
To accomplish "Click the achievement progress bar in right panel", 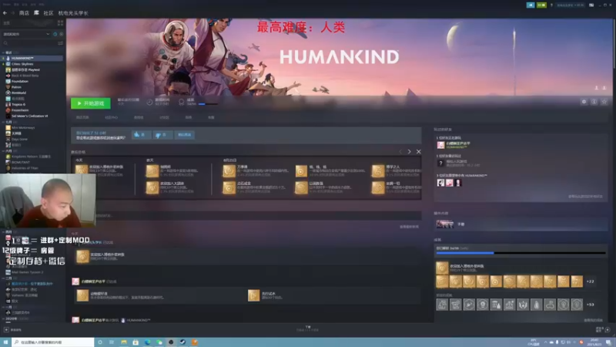I will point(521,253).
